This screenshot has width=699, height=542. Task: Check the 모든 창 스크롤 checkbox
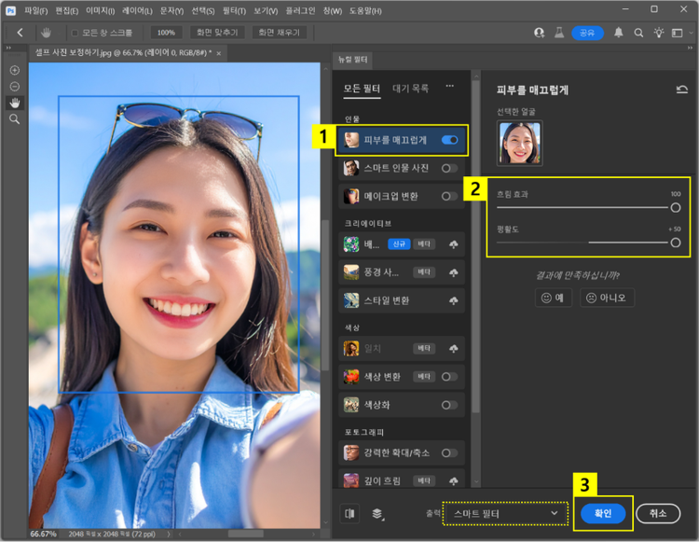point(75,33)
